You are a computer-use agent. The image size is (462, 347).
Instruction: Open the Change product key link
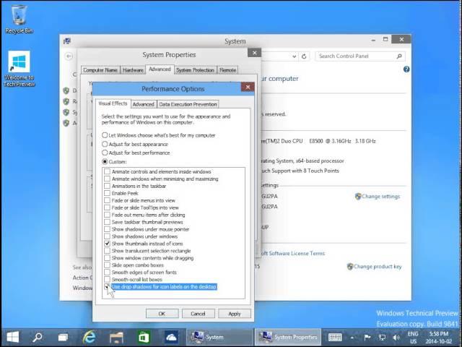(x=378, y=267)
